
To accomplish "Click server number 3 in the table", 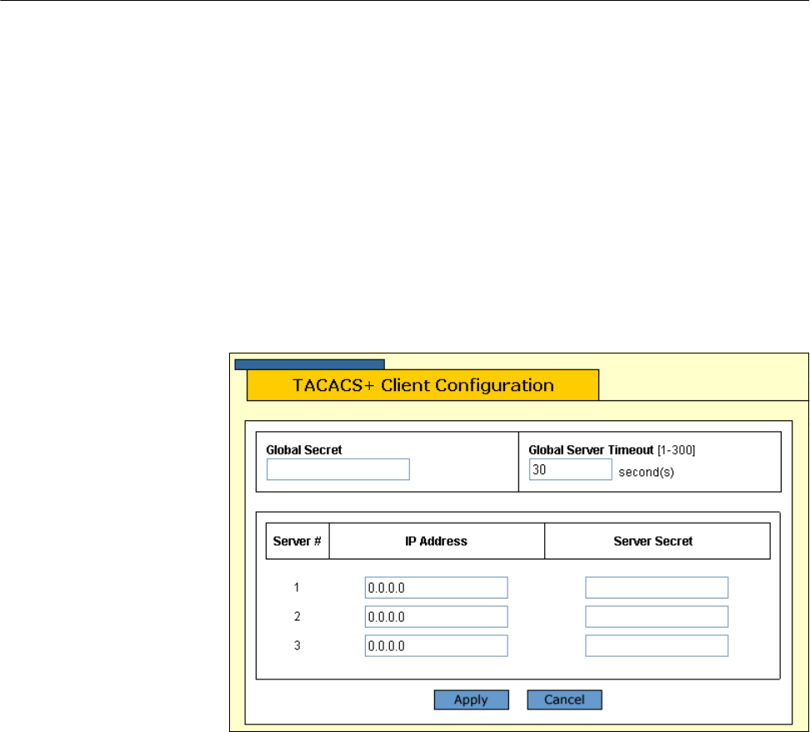I will tap(297, 646).
